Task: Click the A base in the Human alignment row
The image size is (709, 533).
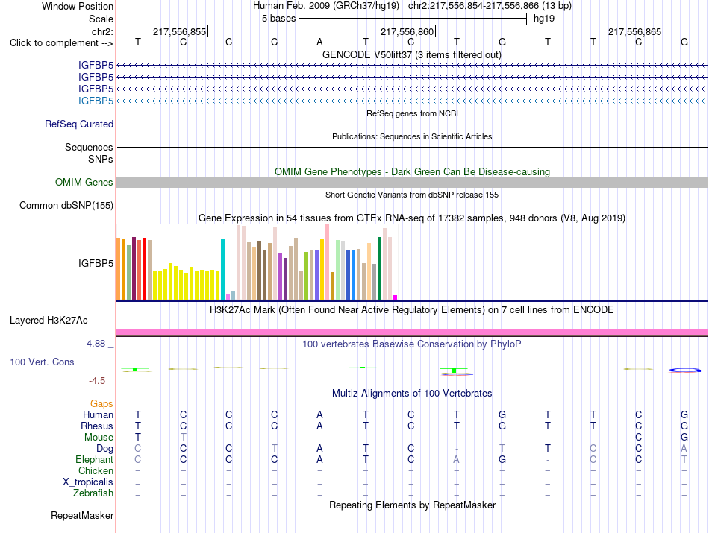Action: pyautogui.click(x=319, y=414)
